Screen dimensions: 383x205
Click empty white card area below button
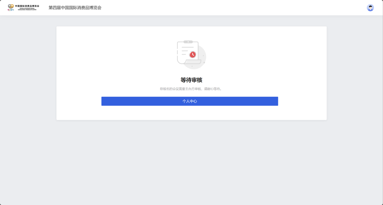click(191, 113)
